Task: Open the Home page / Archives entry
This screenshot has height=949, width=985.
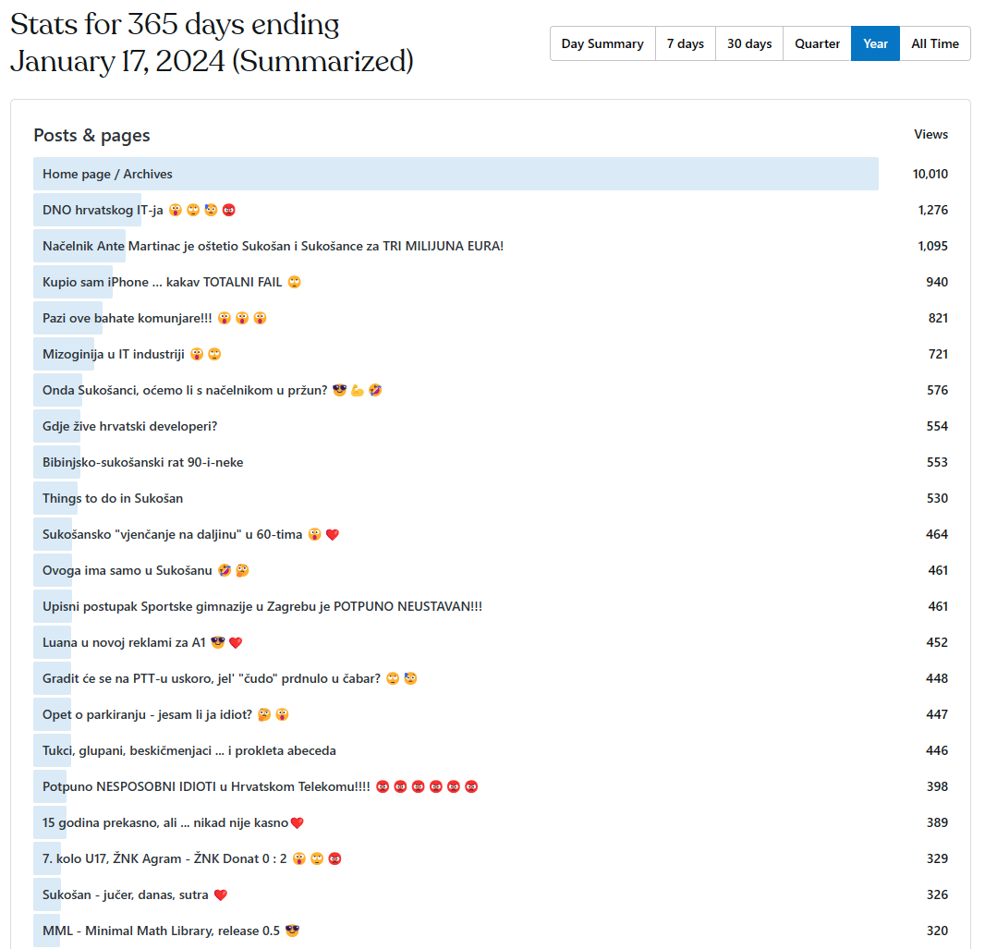Action: pos(107,174)
